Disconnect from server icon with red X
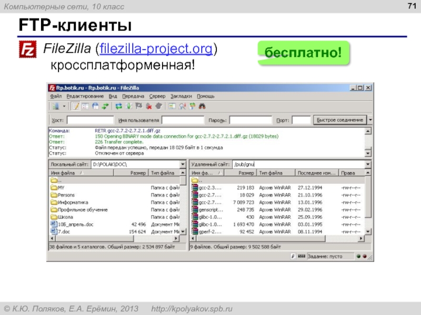The image size is (421, 315). tap(149, 107)
